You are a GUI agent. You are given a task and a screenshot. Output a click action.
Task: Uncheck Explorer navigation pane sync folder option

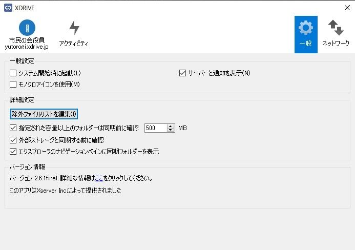tap(13, 151)
